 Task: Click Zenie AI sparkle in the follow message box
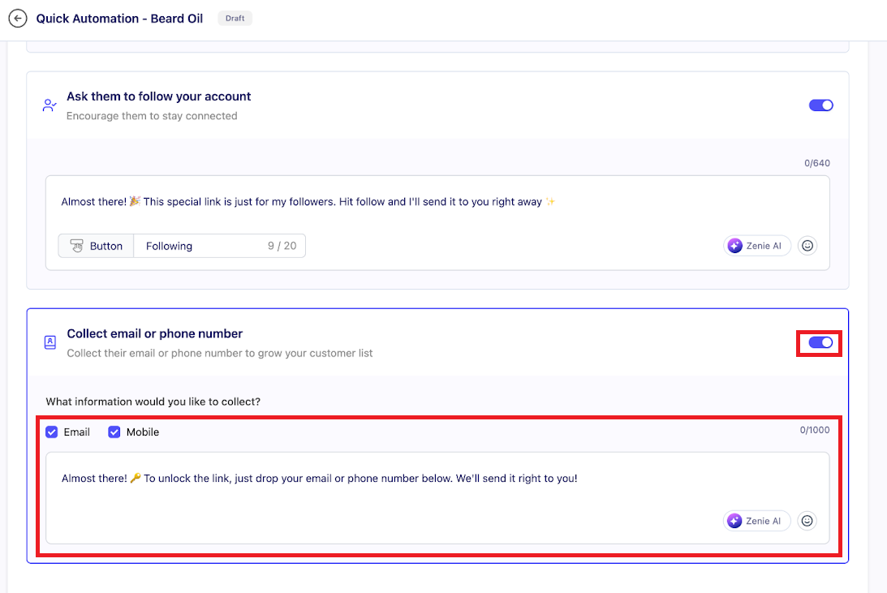click(x=735, y=246)
